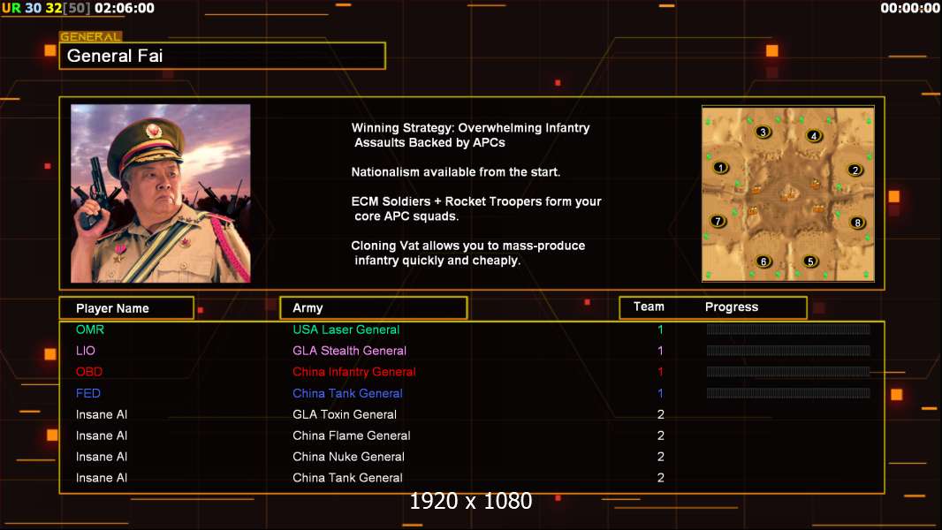The image size is (942, 530).
Task: Click the Team column header label
Action: (x=649, y=307)
